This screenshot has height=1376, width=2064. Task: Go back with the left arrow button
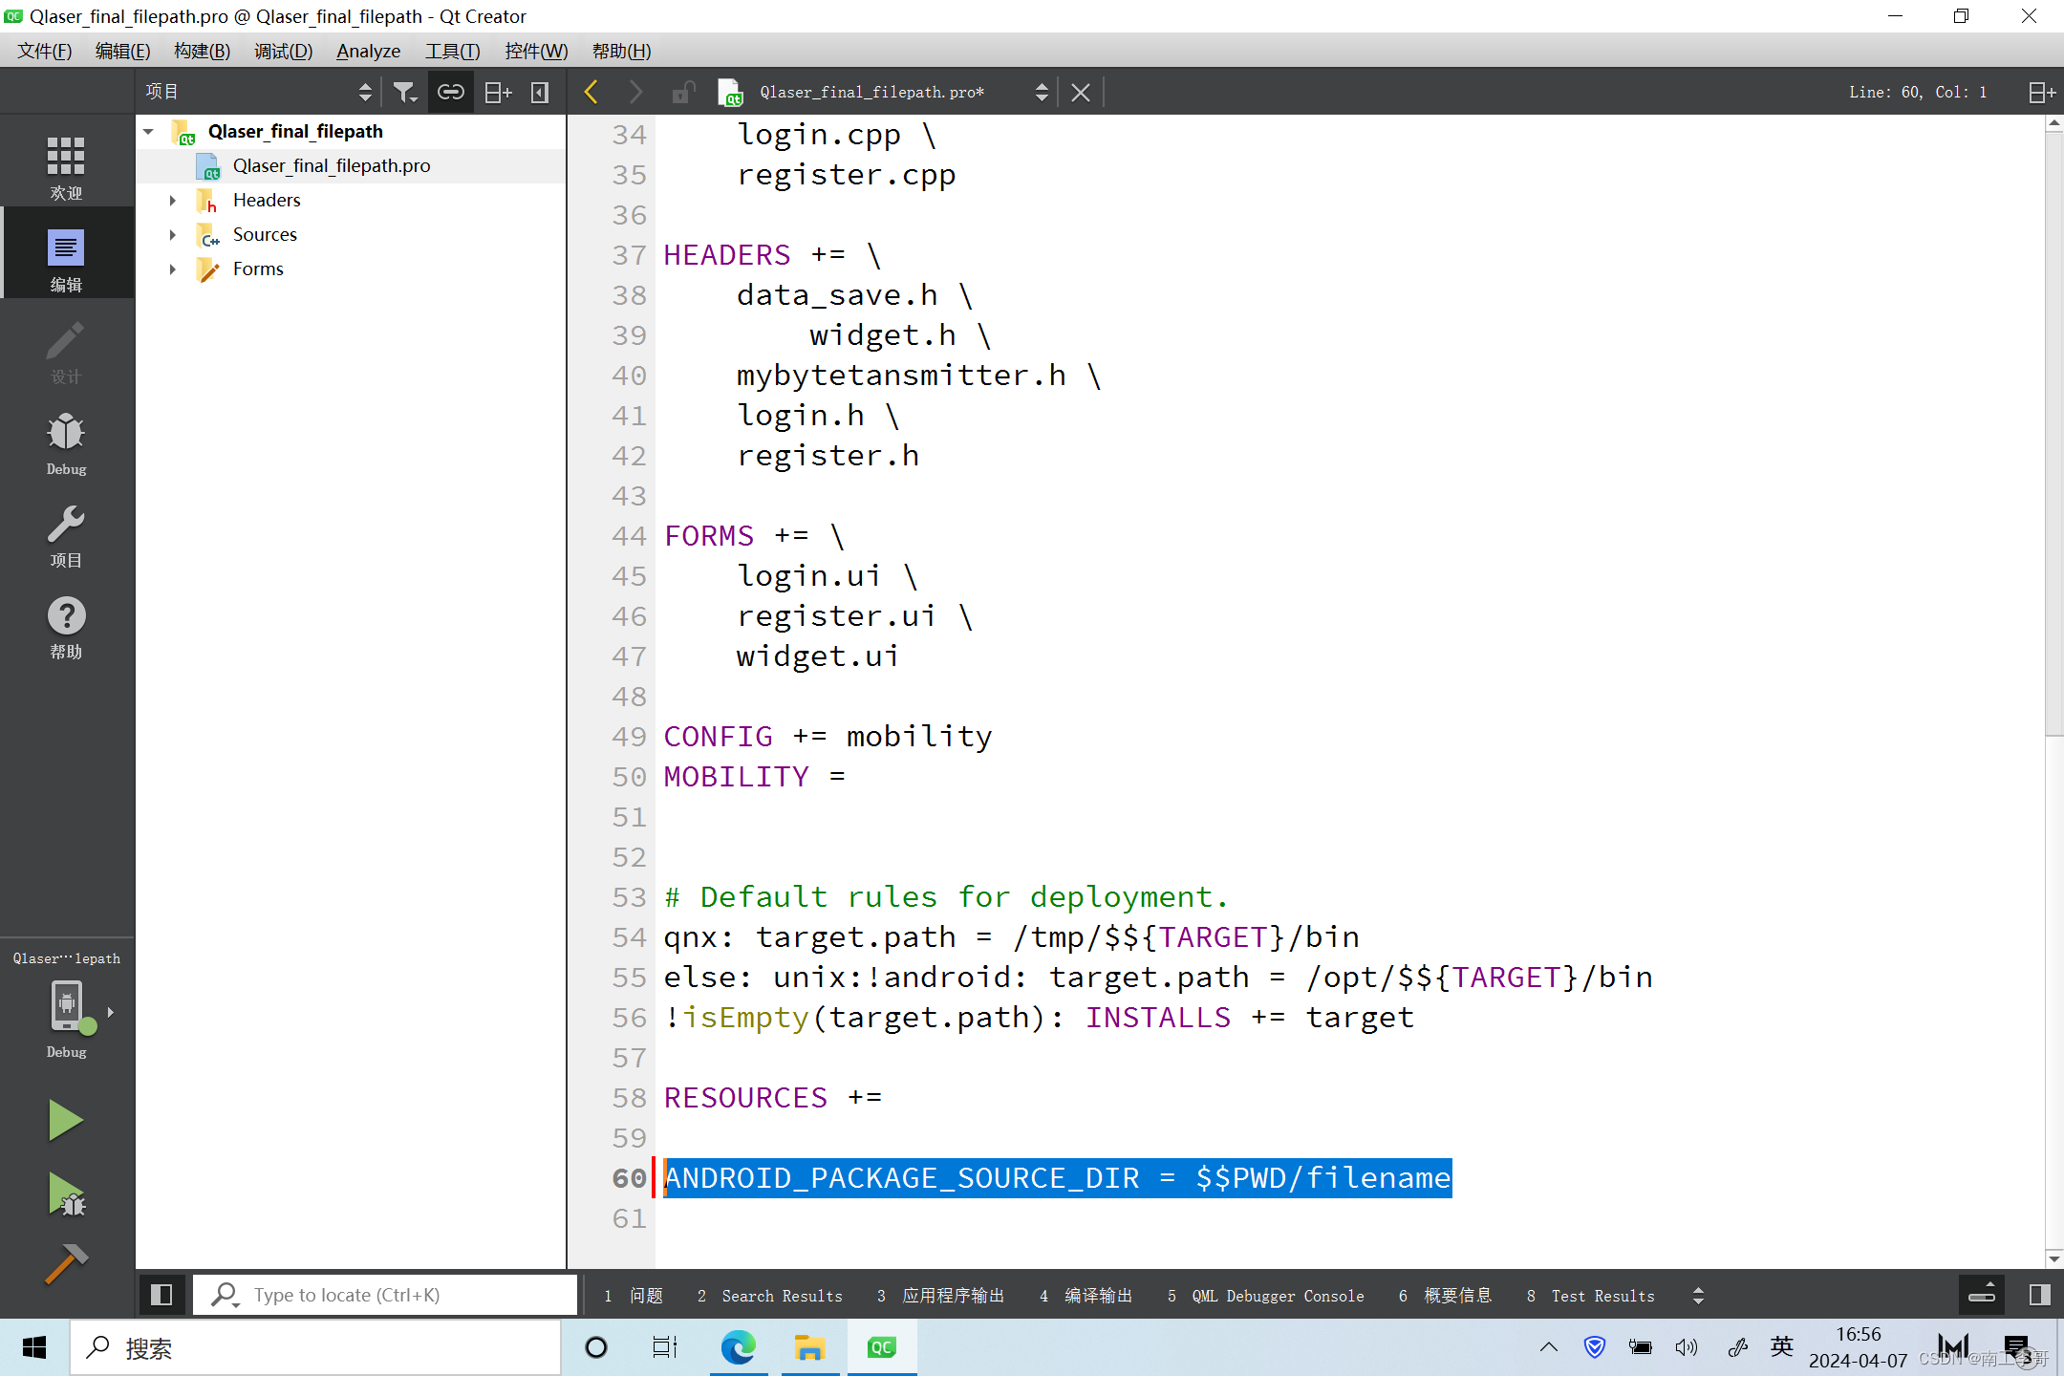[591, 92]
